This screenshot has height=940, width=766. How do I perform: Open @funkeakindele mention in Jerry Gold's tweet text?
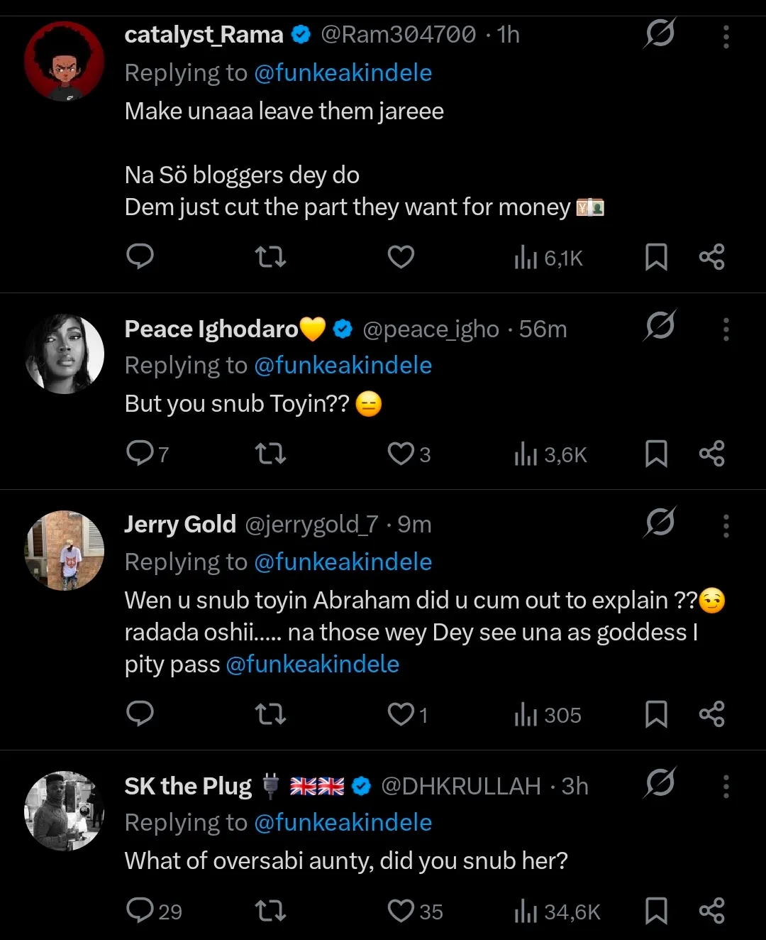312,665
